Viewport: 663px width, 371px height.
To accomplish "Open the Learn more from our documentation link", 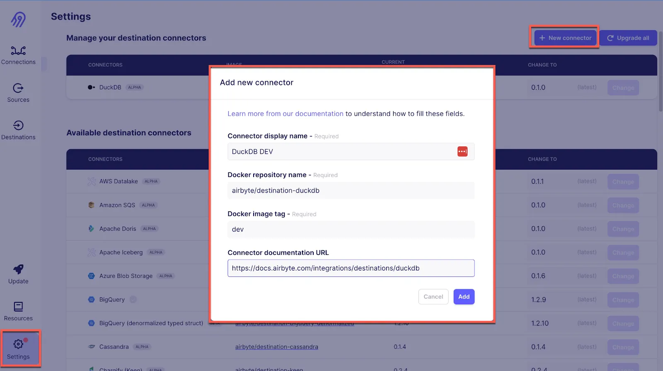I will pyautogui.click(x=286, y=114).
